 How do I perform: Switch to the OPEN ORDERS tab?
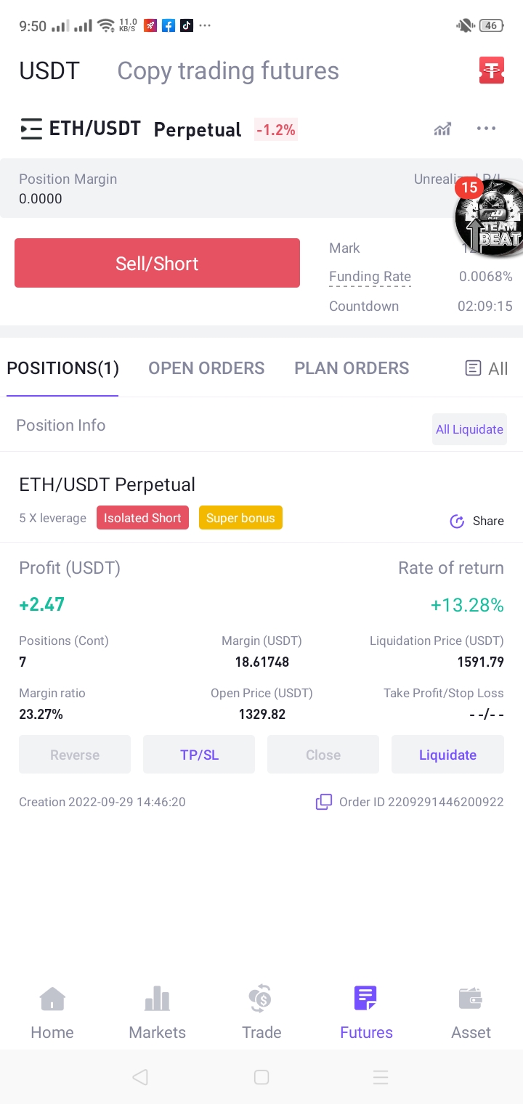(206, 368)
